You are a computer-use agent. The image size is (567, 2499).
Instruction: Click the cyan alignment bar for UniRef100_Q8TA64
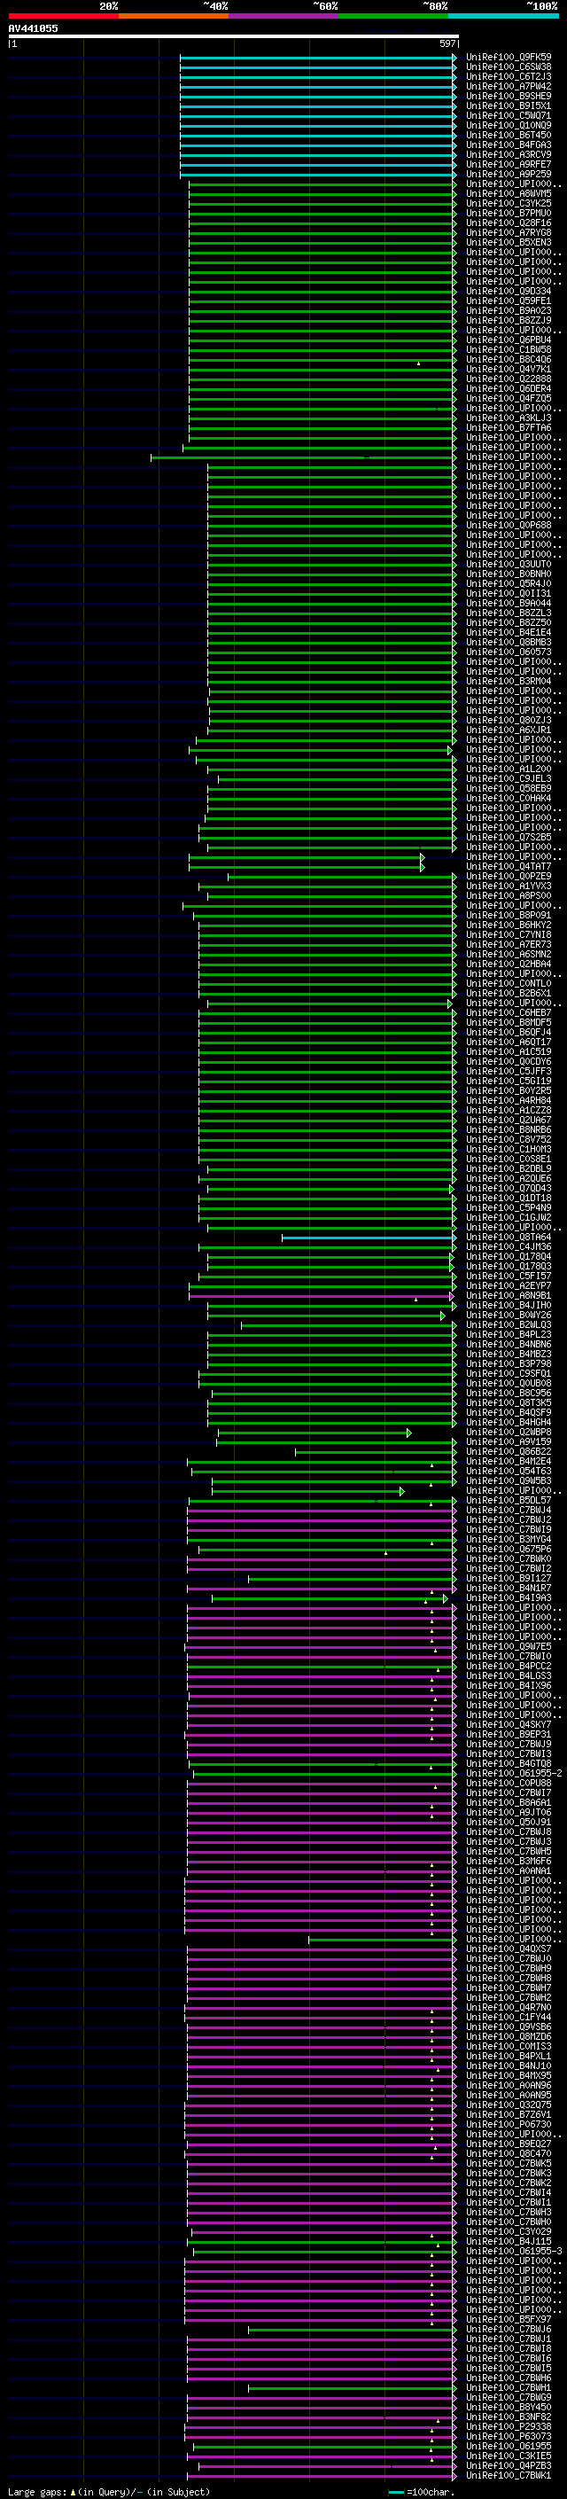point(369,1238)
